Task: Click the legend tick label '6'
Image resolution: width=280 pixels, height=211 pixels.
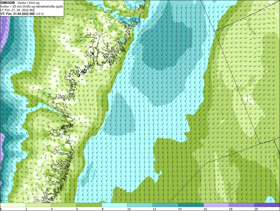Action: pyautogui.click(x=77, y=209)
